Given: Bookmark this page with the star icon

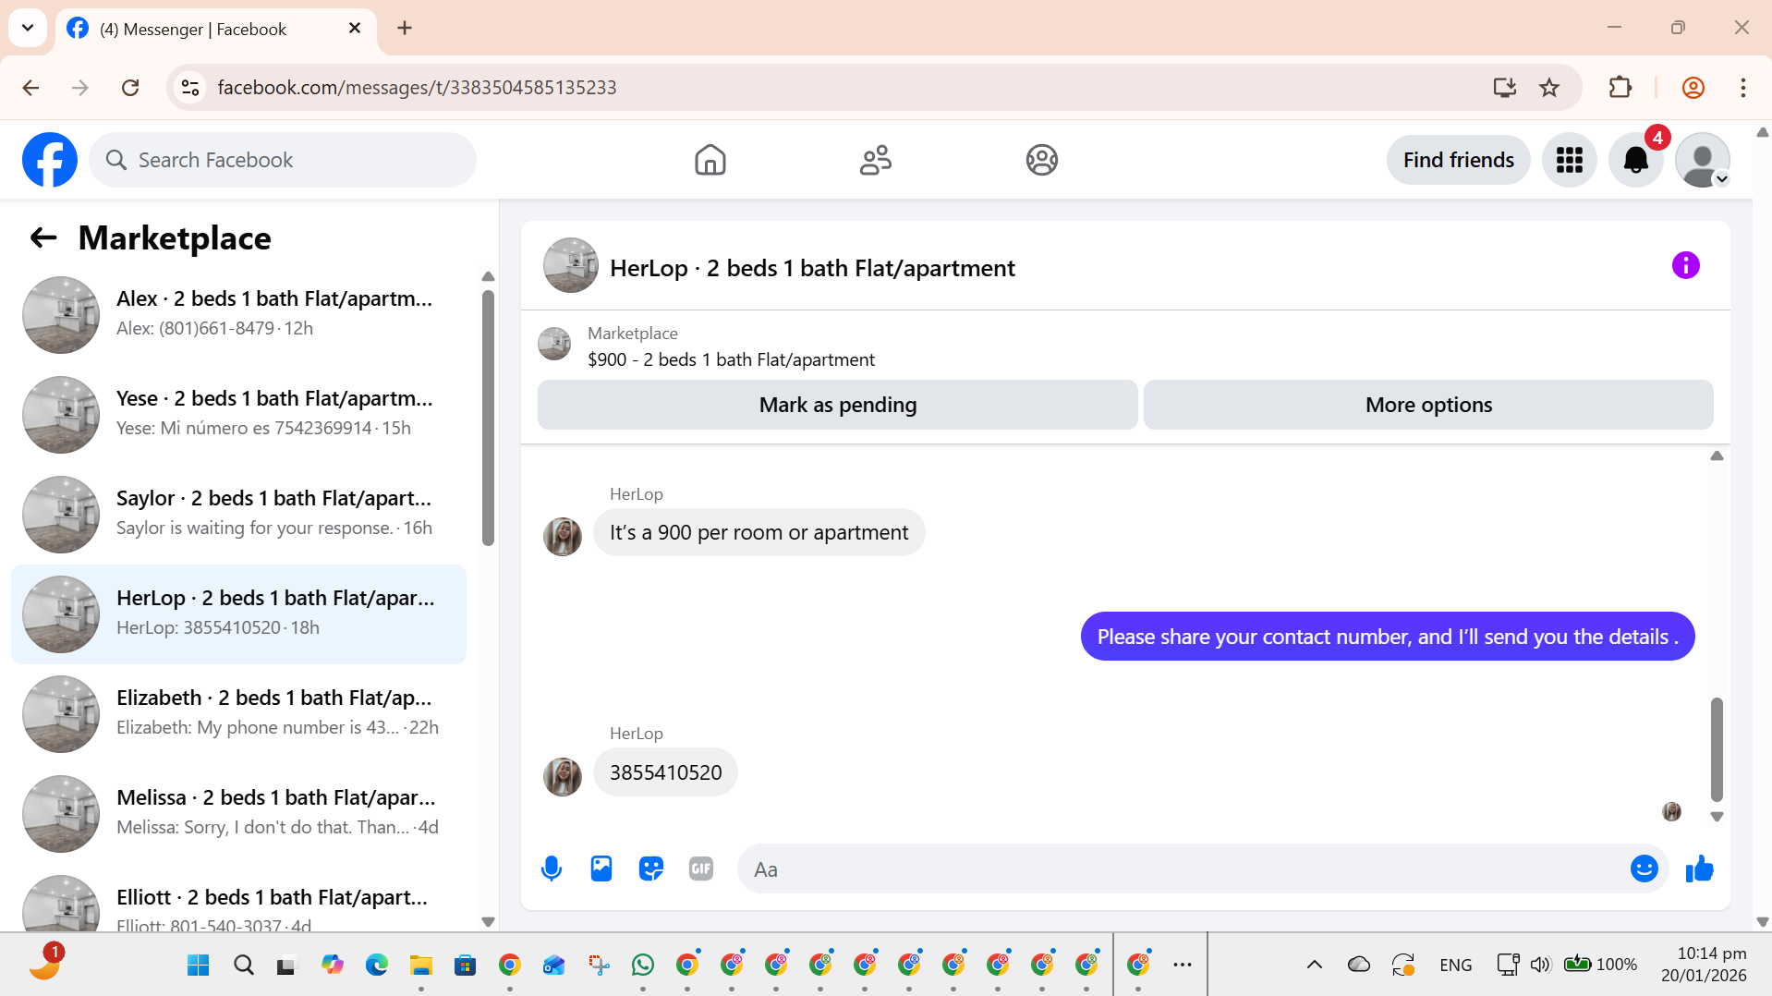Looking at the screenshot, I should (1549, 88).
